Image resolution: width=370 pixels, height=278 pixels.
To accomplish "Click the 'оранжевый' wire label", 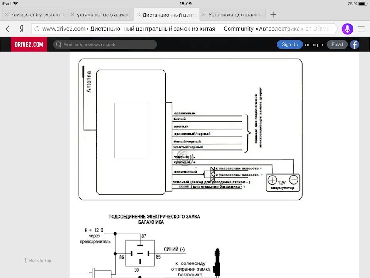I will click(185, 113).
